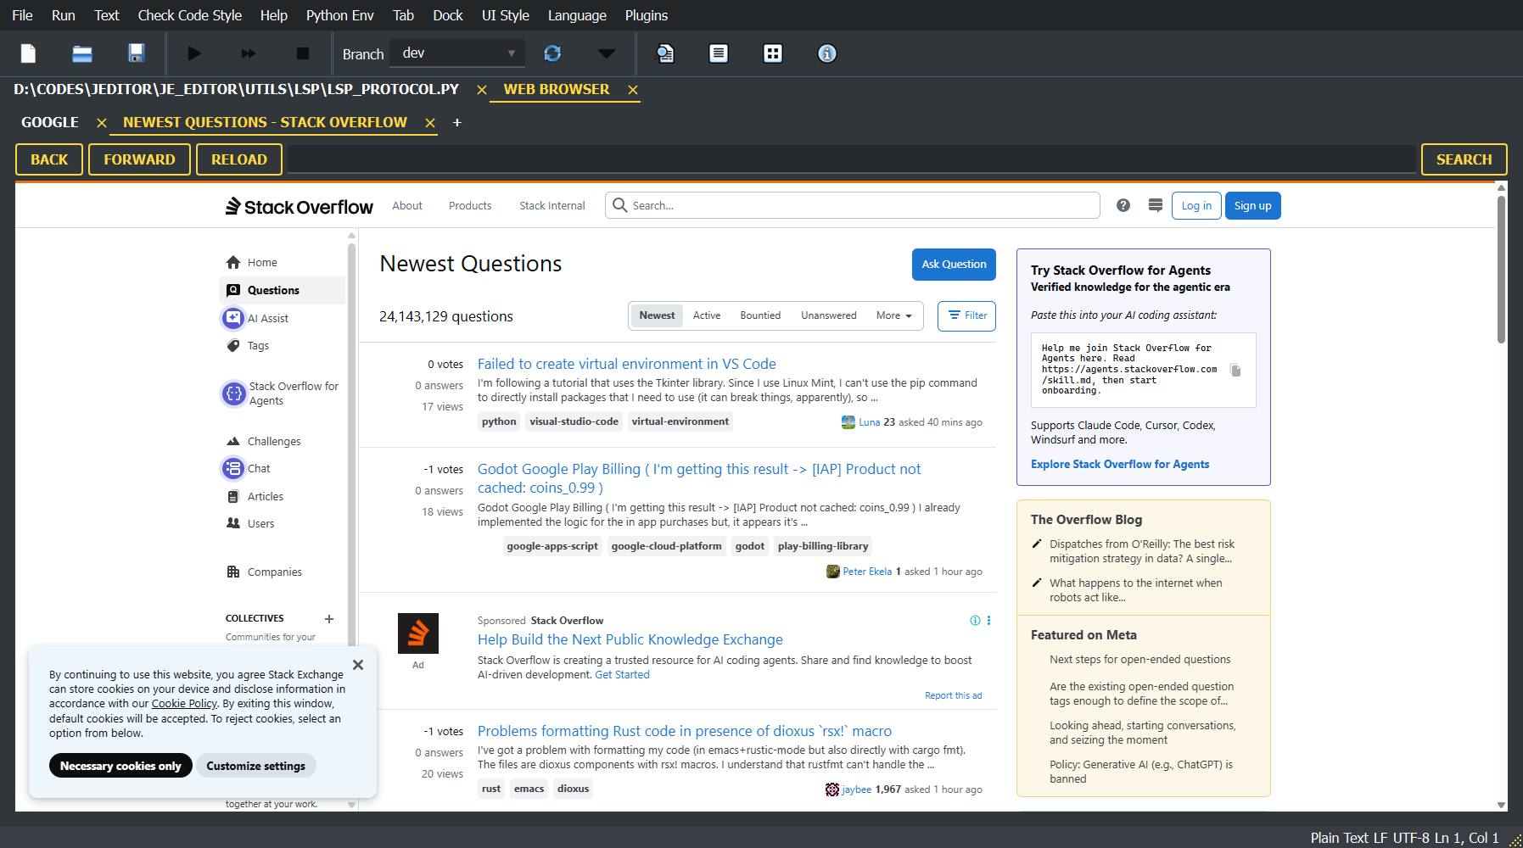
Task: Close the cookie consent banner
Action: click(x=358, y=665)
